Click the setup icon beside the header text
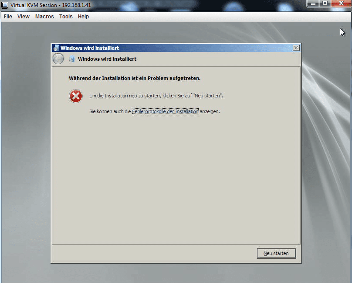This screenshot has width=352, height=283. coord(71,59)
